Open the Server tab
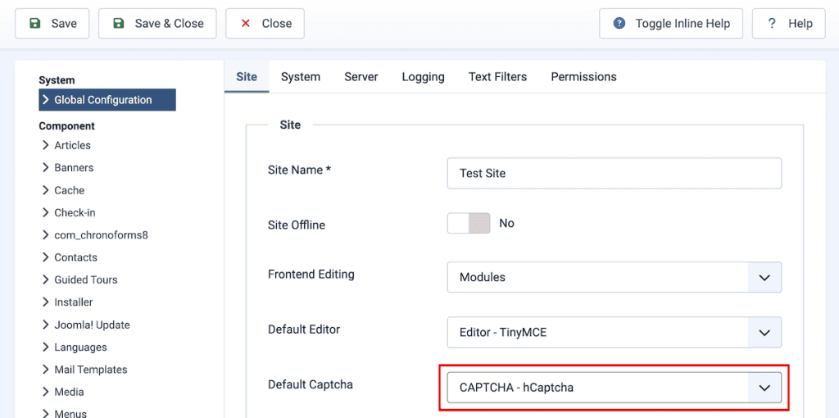The height and width of the screenshot is (418, 839). pos(361,76)
